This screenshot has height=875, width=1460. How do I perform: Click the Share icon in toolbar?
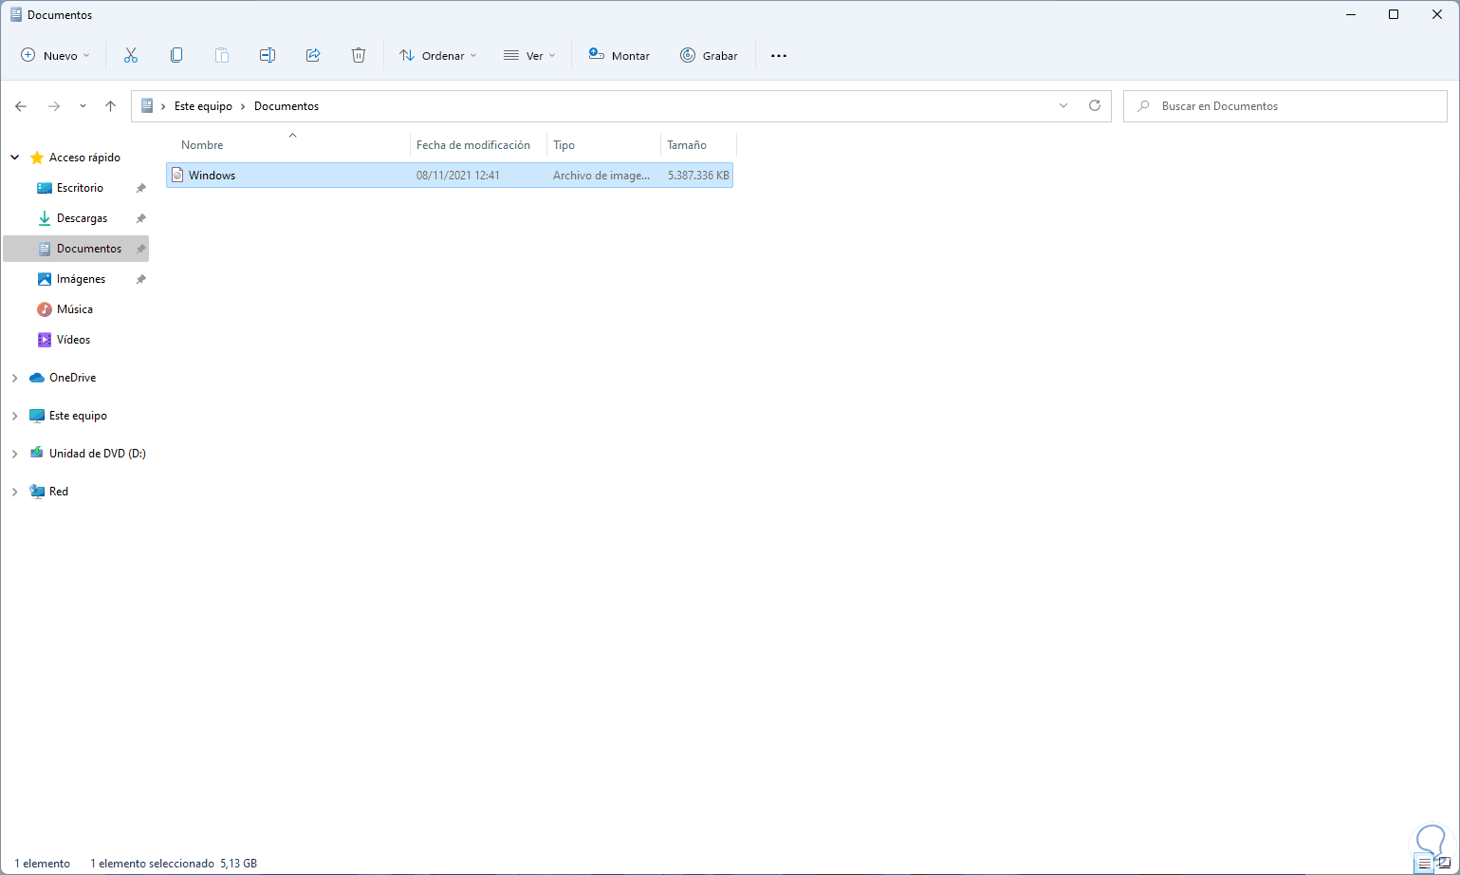pyautogui.click(x=313, y=56)
